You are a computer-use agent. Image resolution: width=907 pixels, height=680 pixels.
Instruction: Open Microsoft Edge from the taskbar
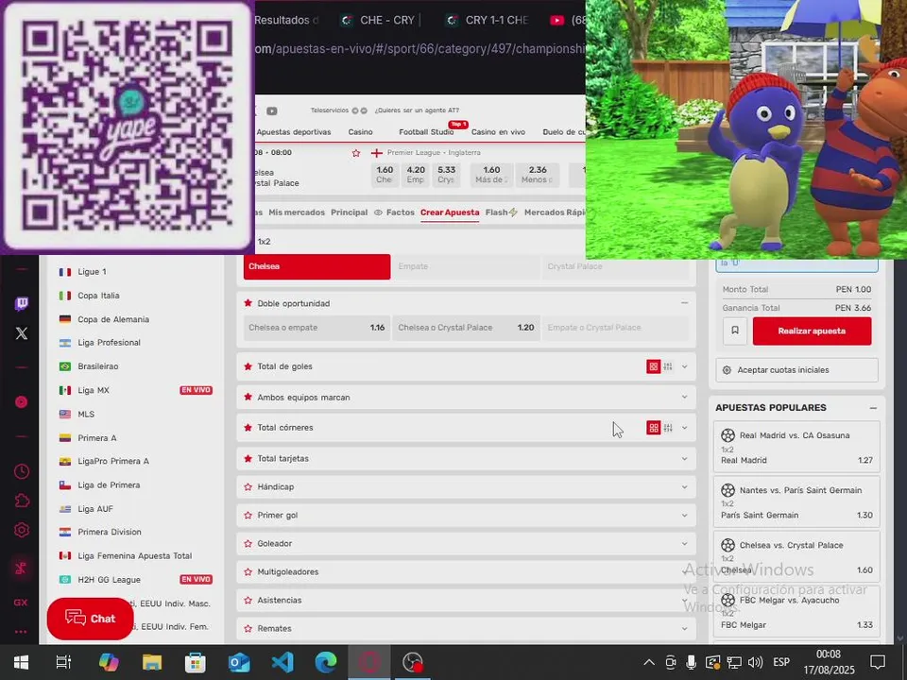(x=326, y=662)
